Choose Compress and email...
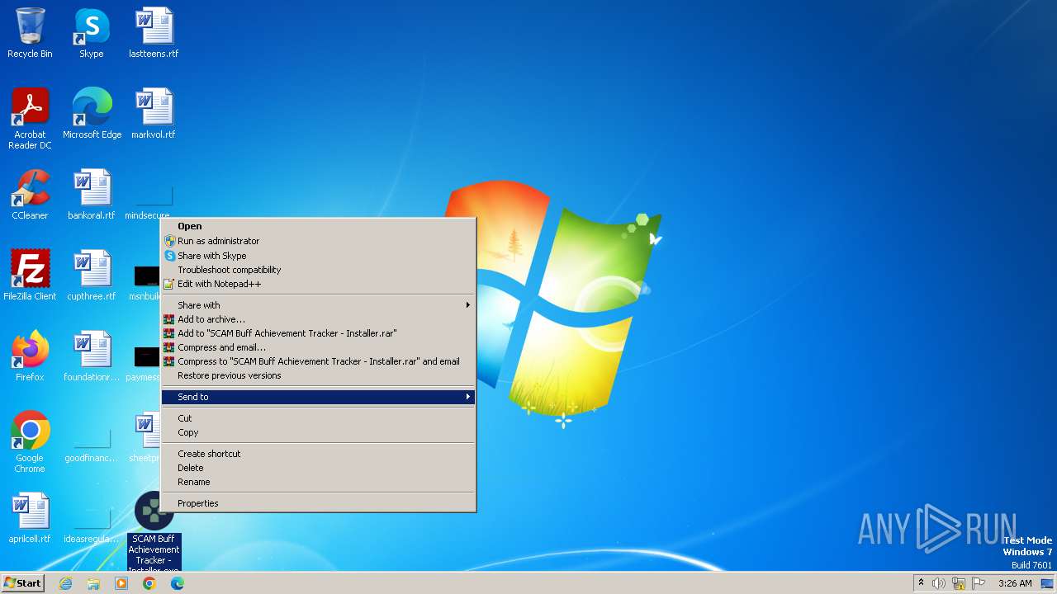The height and width of the screenshot is (594, 1057). click(x=318, y=347)
